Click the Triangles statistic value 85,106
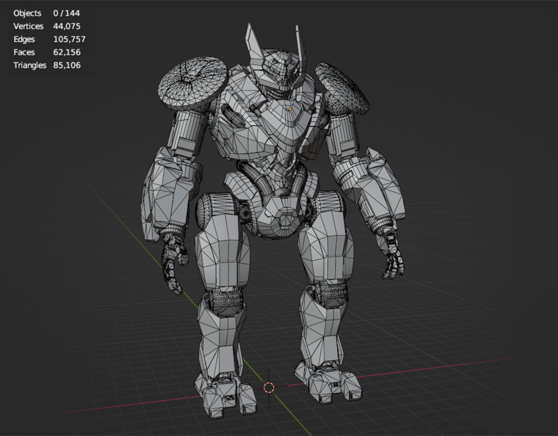558x436 pixels. (x=67, y=65)
